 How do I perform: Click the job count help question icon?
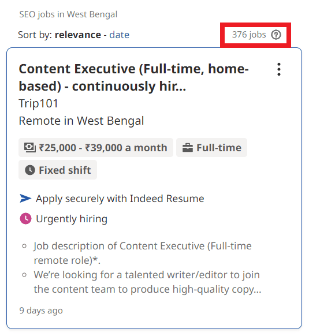[x=276, y=35]
